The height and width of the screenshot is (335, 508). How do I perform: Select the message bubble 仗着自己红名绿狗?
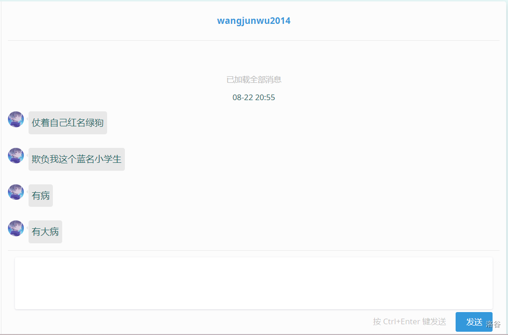tap(68, 123)
